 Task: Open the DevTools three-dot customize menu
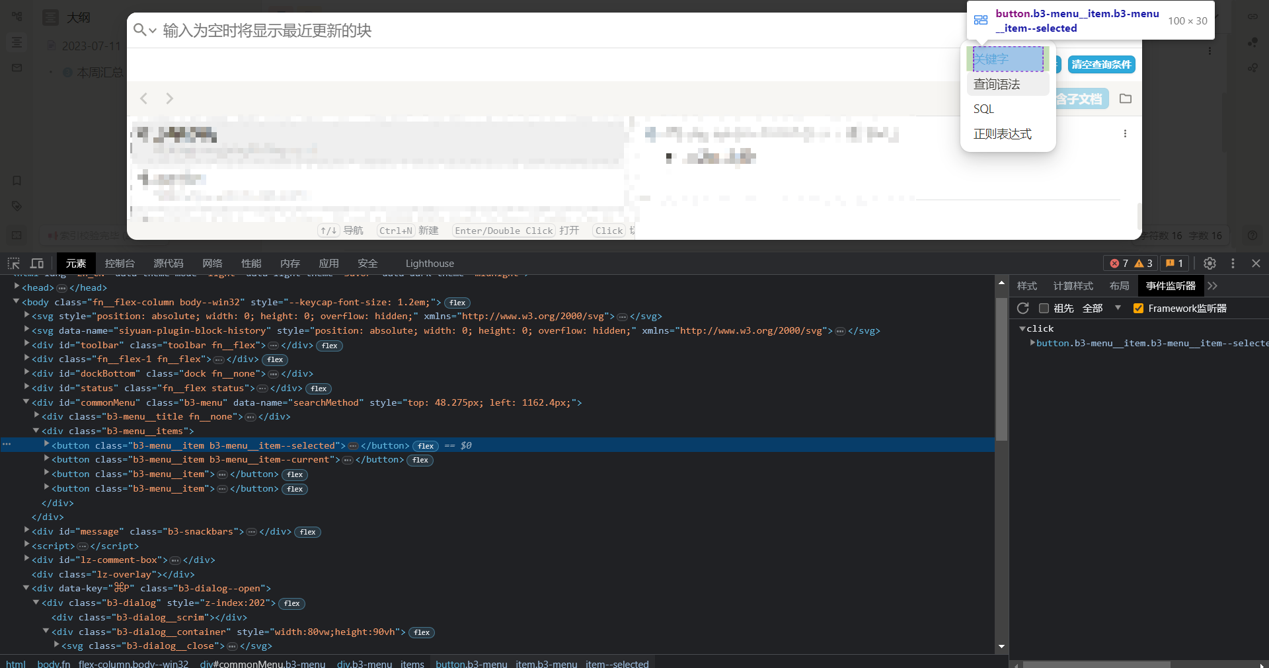[x=1232, y=263]
